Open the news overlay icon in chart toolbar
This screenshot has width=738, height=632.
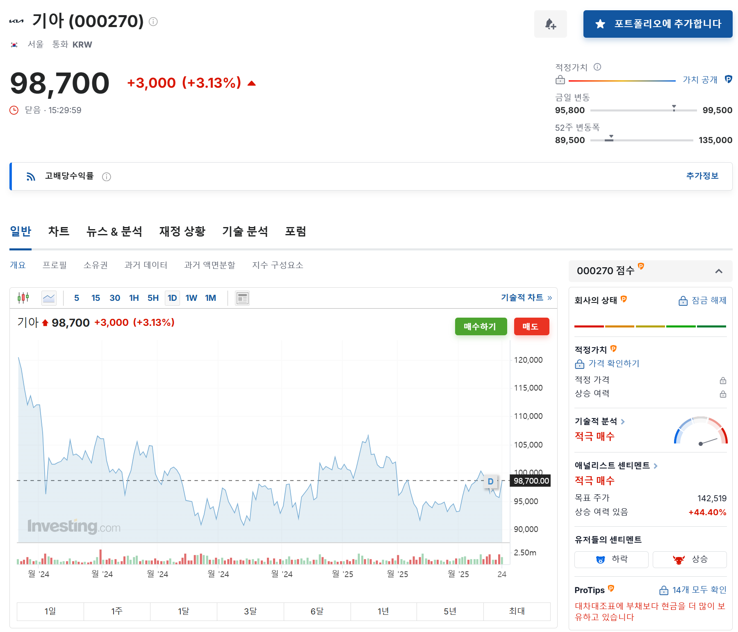coord(242,298)
